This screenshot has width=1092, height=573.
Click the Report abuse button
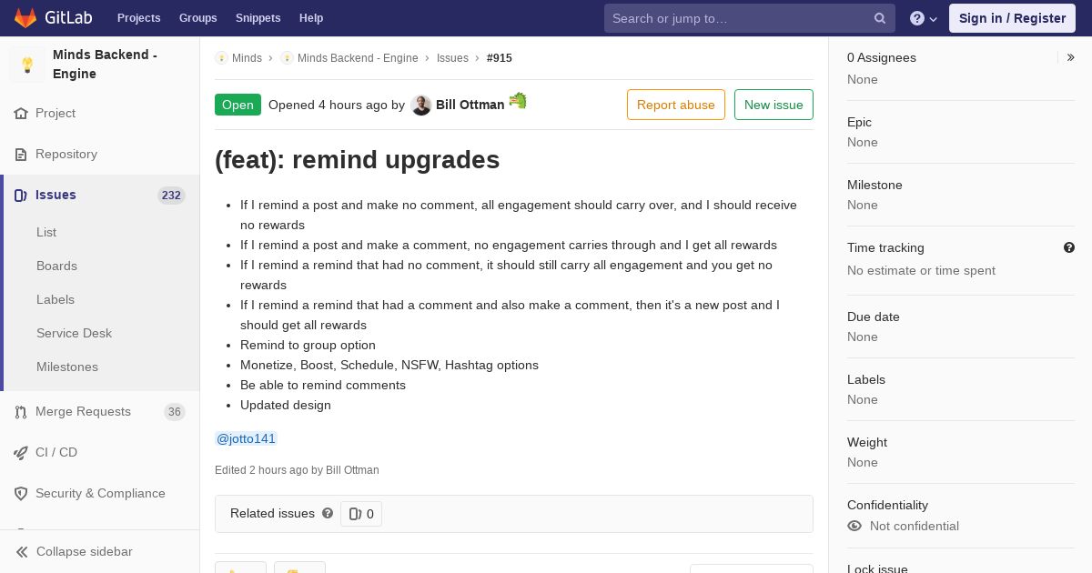coord(676,105)
